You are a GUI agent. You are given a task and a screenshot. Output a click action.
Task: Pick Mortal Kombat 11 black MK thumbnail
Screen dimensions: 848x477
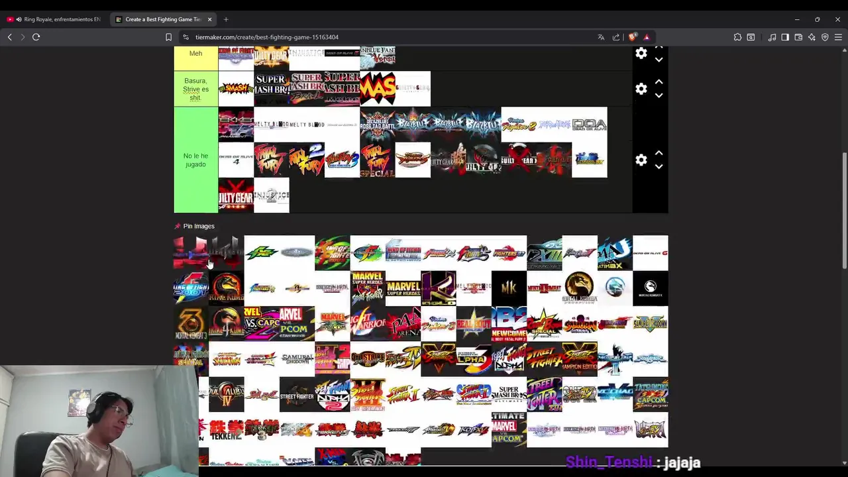(x=509, y=288)
